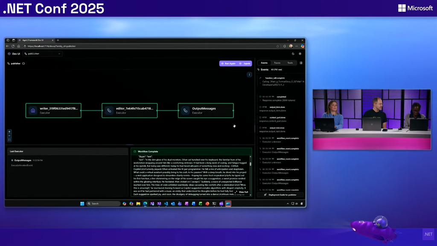Select the Events tab

coord(264,63)
